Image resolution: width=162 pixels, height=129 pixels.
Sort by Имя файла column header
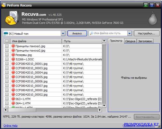click(x=36, y=41)
